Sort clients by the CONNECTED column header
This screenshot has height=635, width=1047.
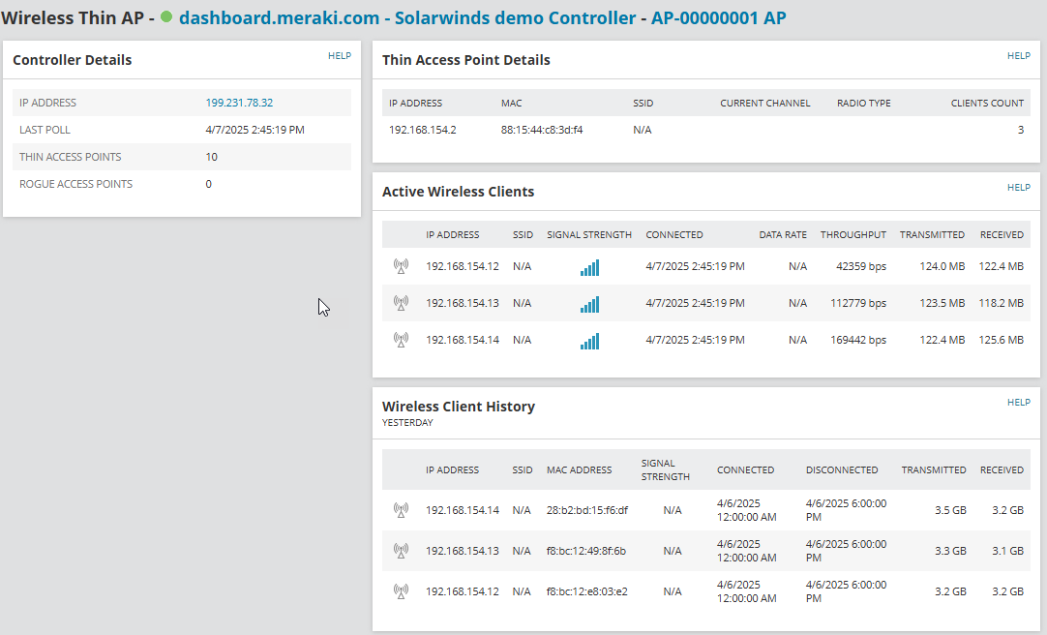[673, 234]
